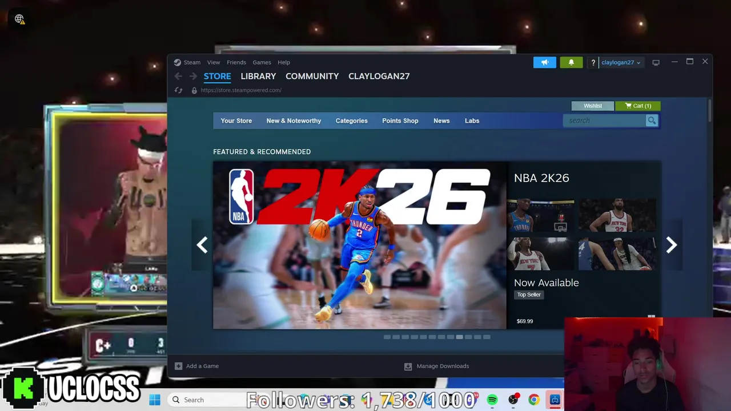The width and height of the screenshot is (731, 411).
Task: Click the $69.99 price
Action: 525,321
